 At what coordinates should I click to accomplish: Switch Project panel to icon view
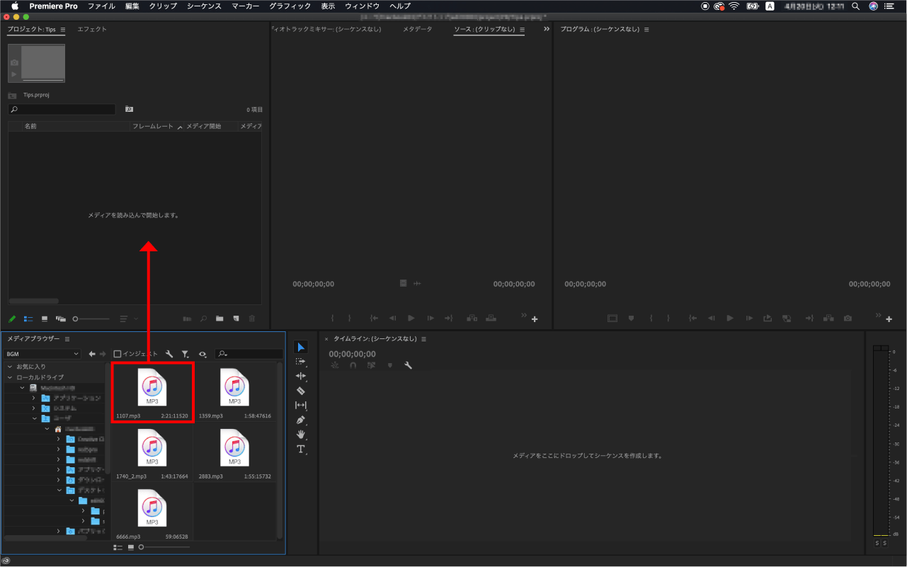45,319
